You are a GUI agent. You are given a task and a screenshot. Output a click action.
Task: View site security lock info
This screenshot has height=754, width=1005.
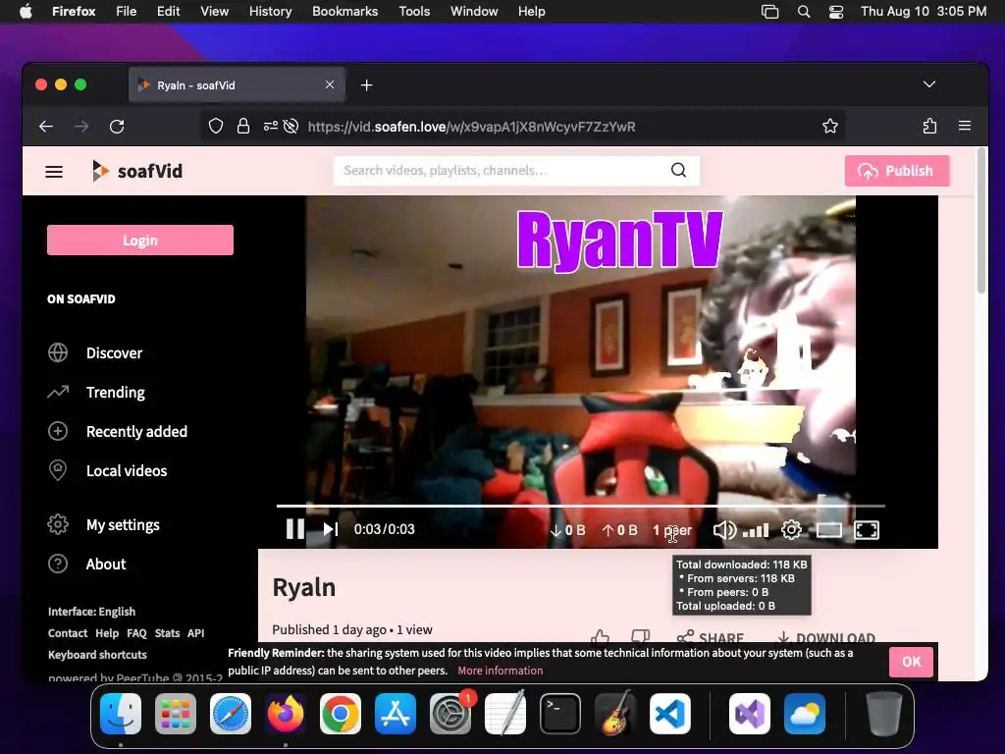coord(243,127)
